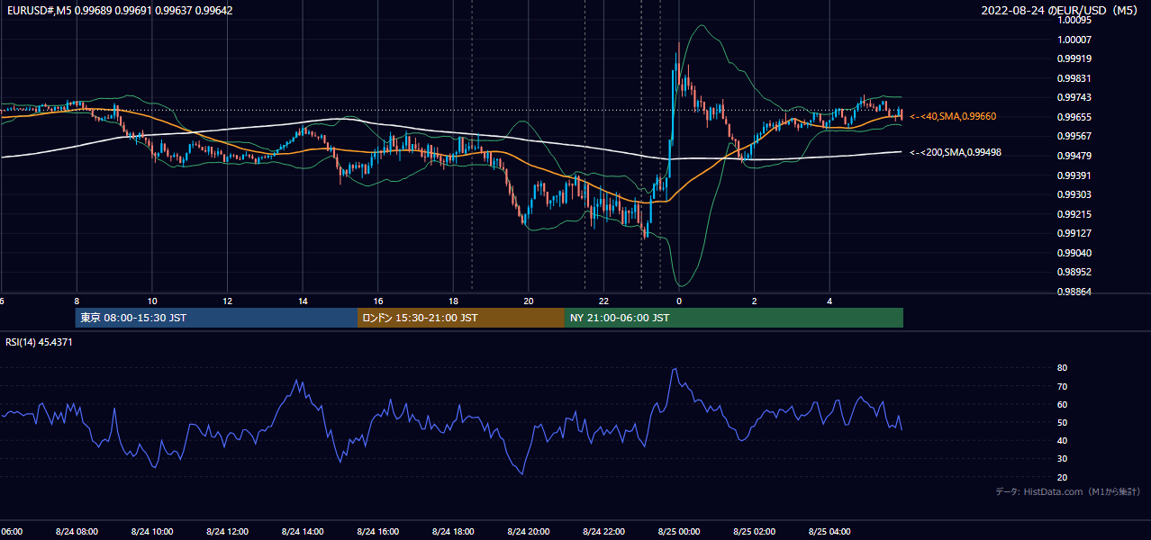Click the 8/25 02:00 time label
Image resolution: width=1151 pixels, height=540 pixels.
coord(754,532)
